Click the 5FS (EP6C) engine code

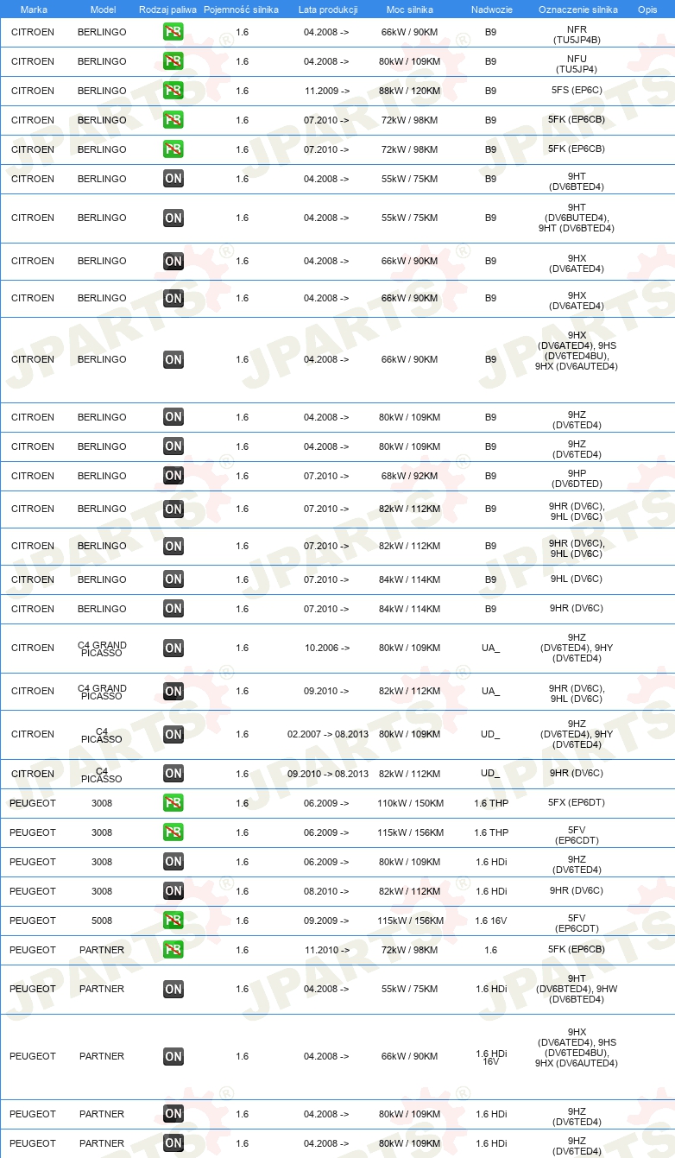click(x=577, y=91)
